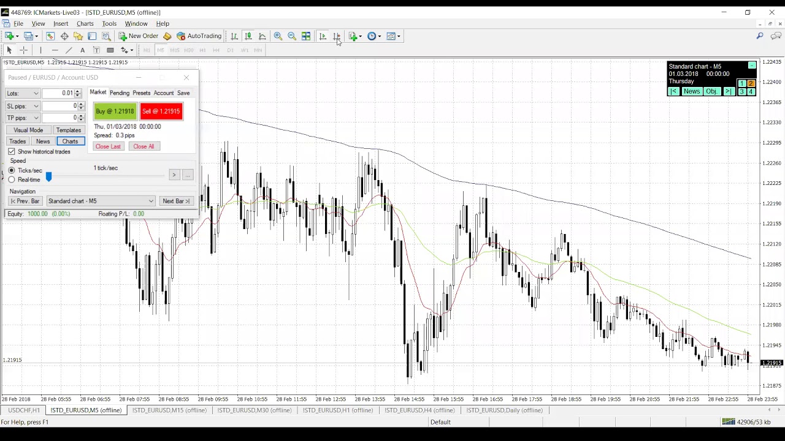Switch to the Pending tab
The width and height of the screenshot is (785, 441).
pyautogui.click(x=120, y=93)
